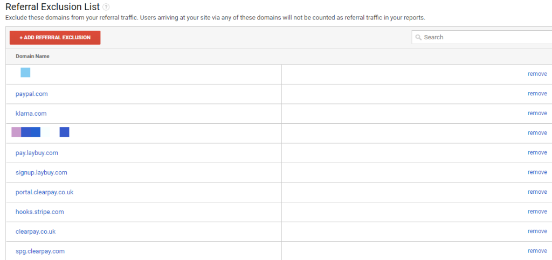Viewport: 552px width, 260px height.
Task: Open the portal.clearpay.co.uk domain link
Action: coord(45,192)
